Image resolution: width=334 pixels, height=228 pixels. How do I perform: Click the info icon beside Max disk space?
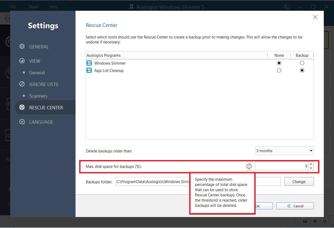click(x=249, y=166)
